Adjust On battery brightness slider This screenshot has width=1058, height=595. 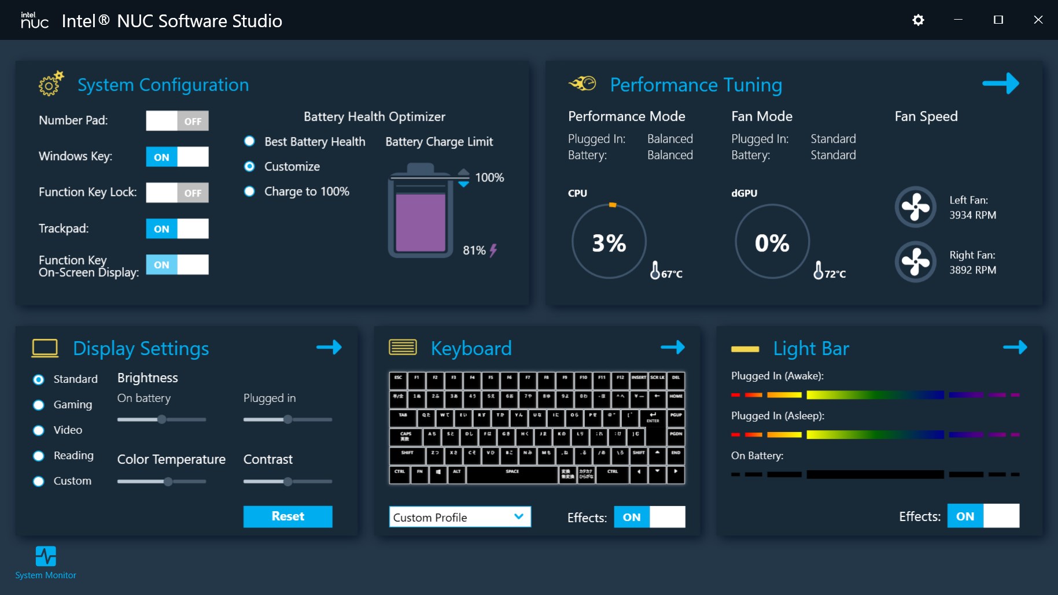[x=161, y=419]
